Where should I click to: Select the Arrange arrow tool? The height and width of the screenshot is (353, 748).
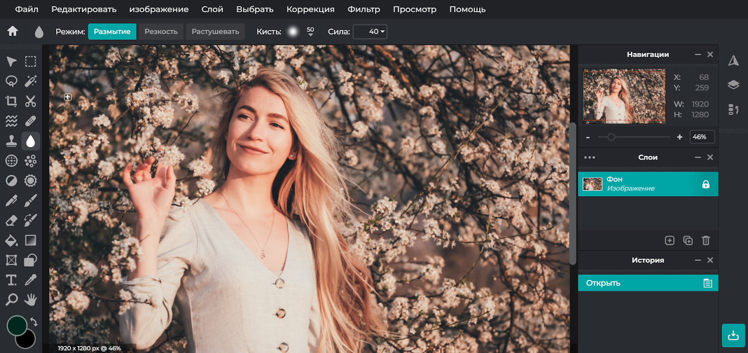(11, 62)
